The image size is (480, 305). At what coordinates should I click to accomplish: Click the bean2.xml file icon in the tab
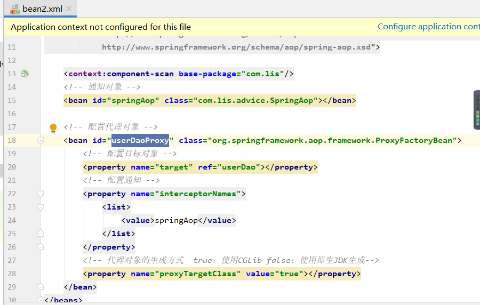[x=15, y=9]
